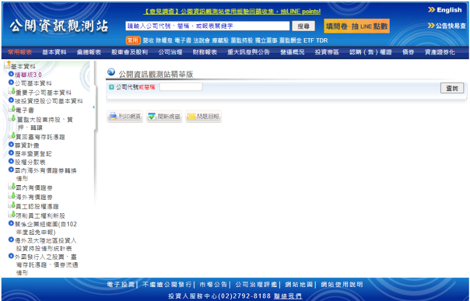Click the double-arrow icon beside English

coord(431,10)
